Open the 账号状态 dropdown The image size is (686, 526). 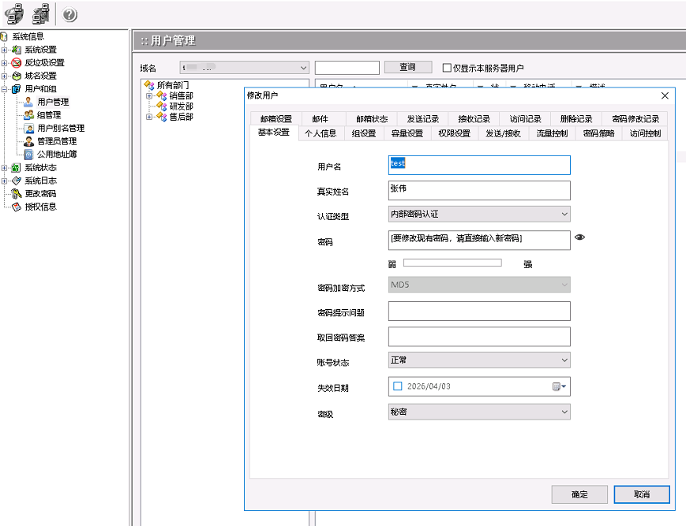tap(564, 361)
